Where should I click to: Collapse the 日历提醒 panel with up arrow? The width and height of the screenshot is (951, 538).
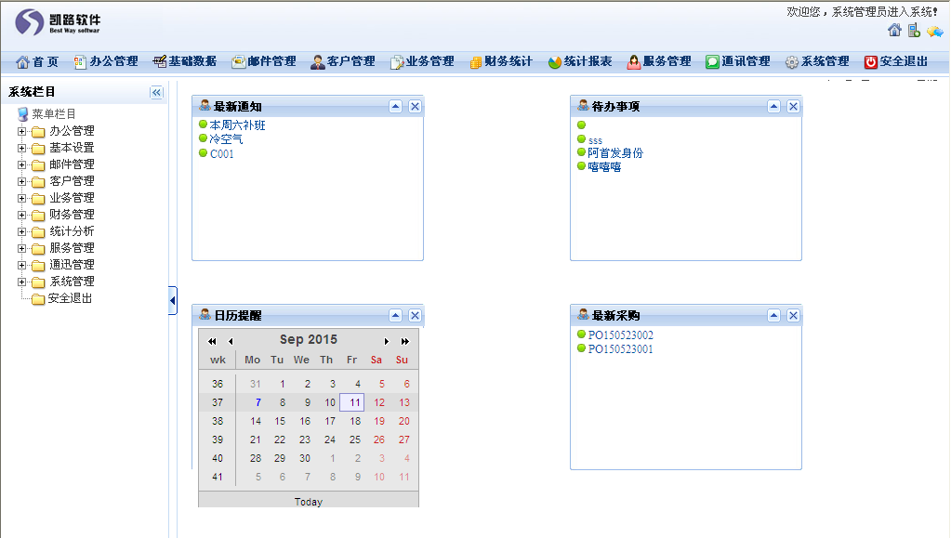coord(396,315)
